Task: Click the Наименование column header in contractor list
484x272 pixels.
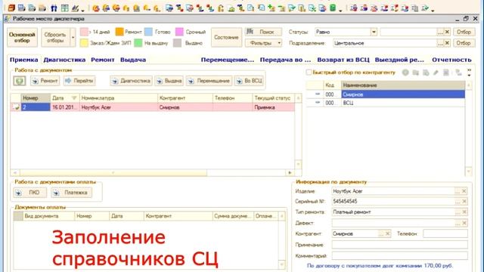Action: [403, 85]
